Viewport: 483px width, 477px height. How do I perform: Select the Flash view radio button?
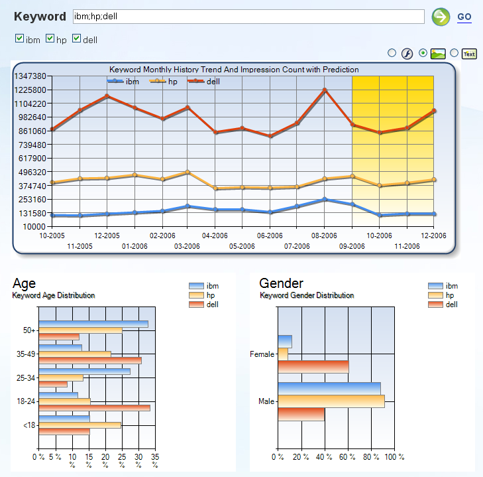coord(392,53)
